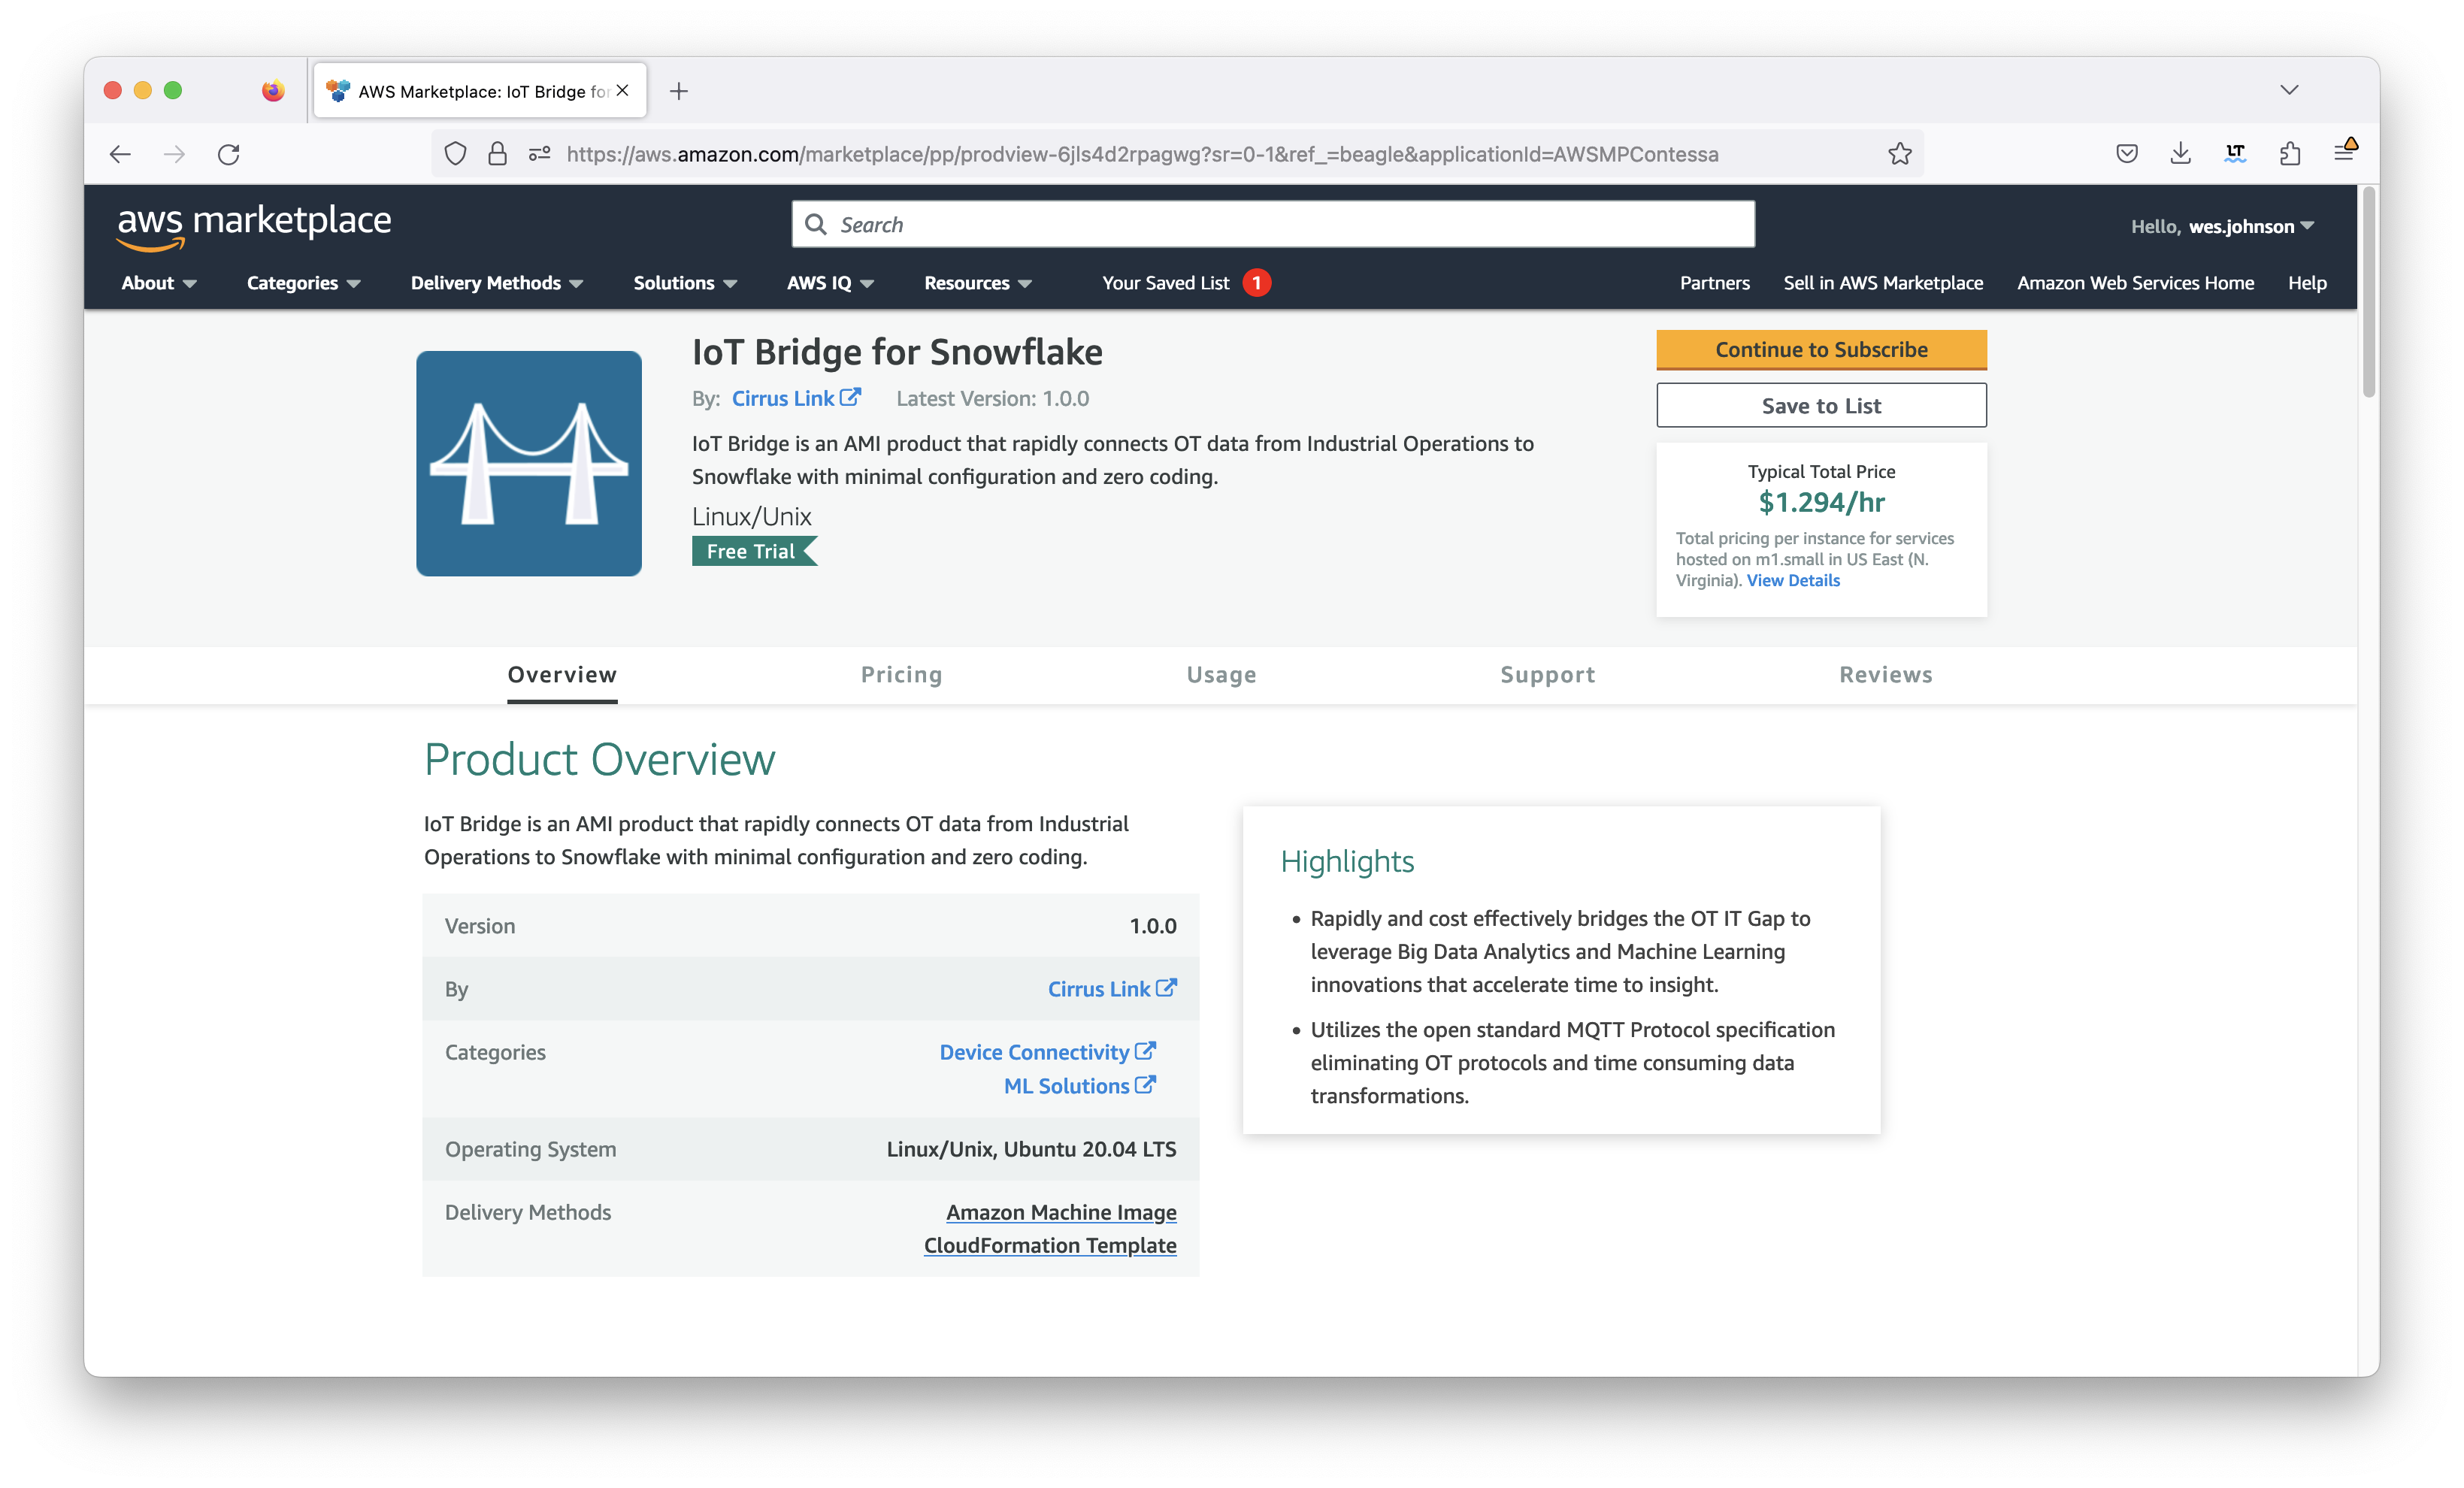
Task: Bookmark this page with the star icon
Action: tap(1899, 154)
